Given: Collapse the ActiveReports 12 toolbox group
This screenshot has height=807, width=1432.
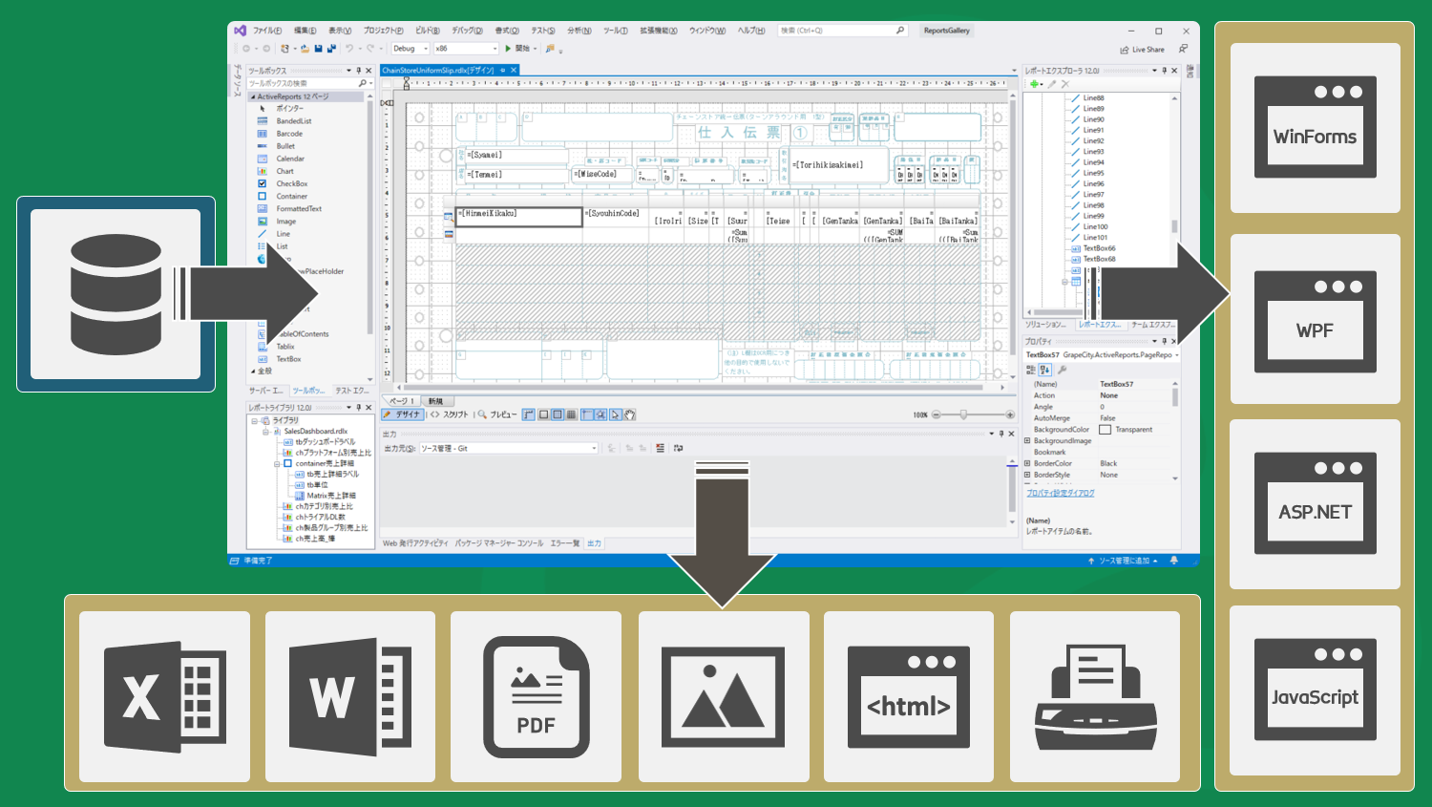Looking at the screenshot, I should pyautogui.click(x=253, y=96).
